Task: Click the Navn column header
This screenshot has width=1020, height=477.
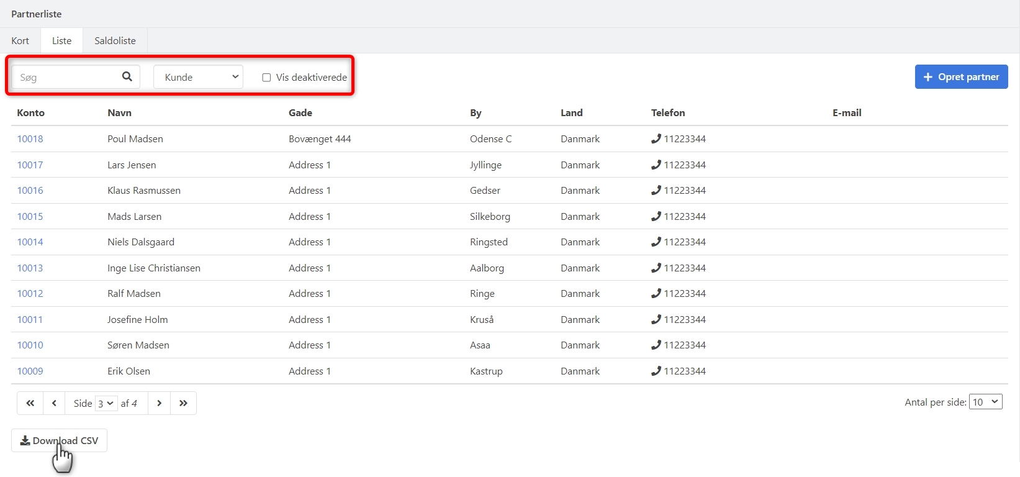Action: 119,112
